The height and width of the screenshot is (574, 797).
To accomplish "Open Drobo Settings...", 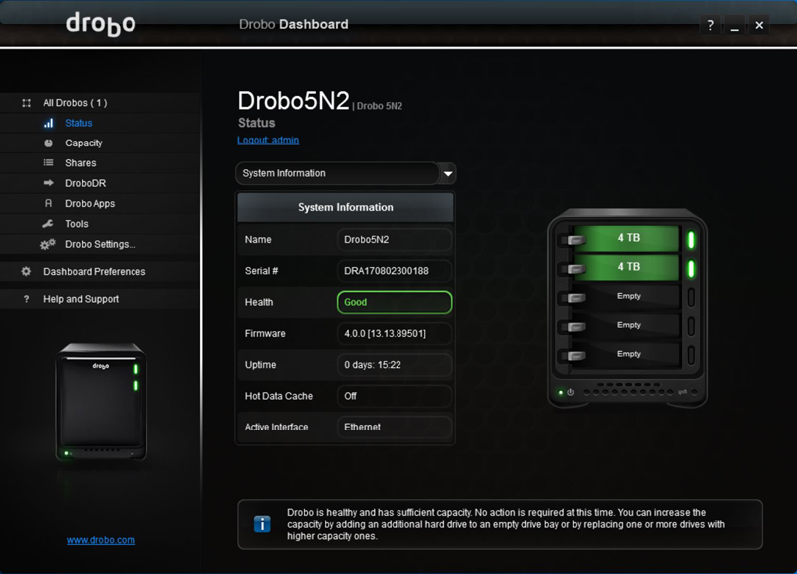I will coord(101,244).
